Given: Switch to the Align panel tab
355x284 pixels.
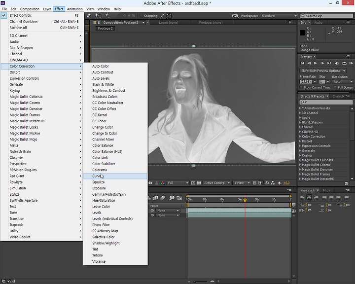Looking at the screenshot, I should click(326, 190).
